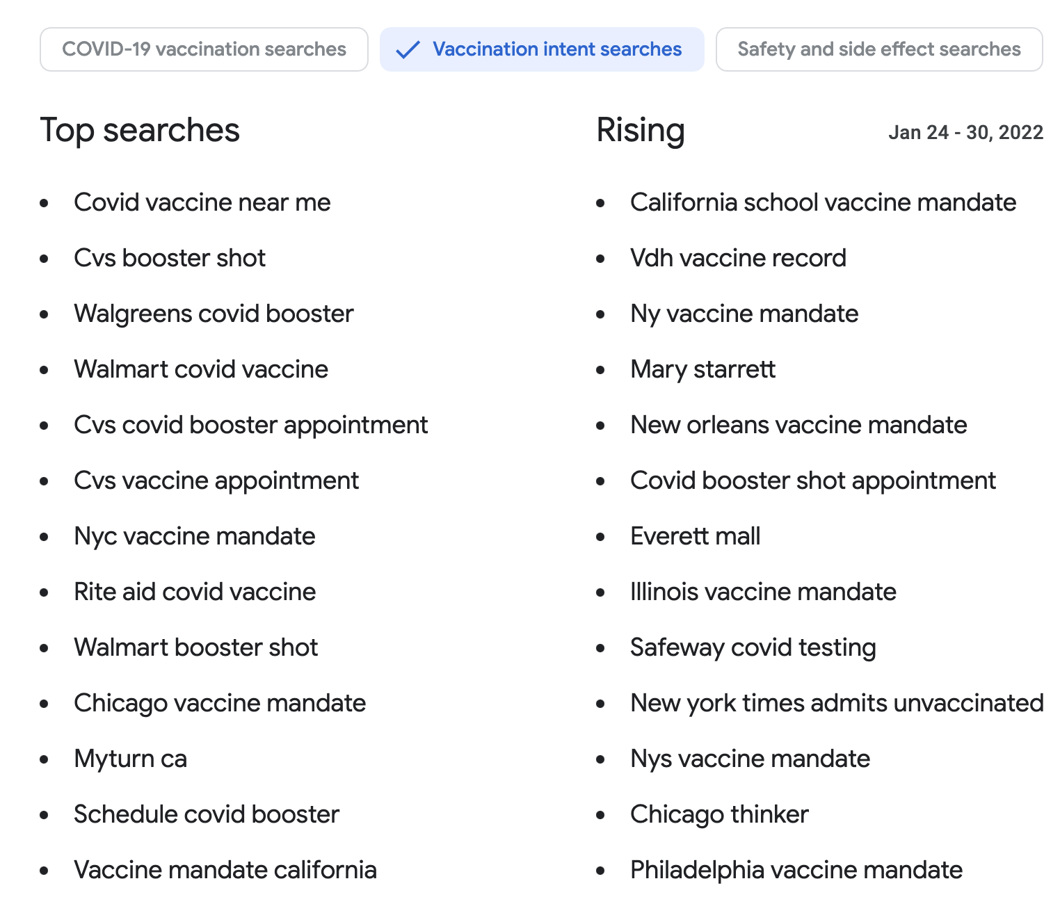Open 'Myturn ca' search term
The width and height of the screenshot is (1060, 904).
(131, 759)
